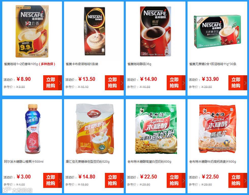Open the Nescafe 醇品 36g box image

[155, 31]
